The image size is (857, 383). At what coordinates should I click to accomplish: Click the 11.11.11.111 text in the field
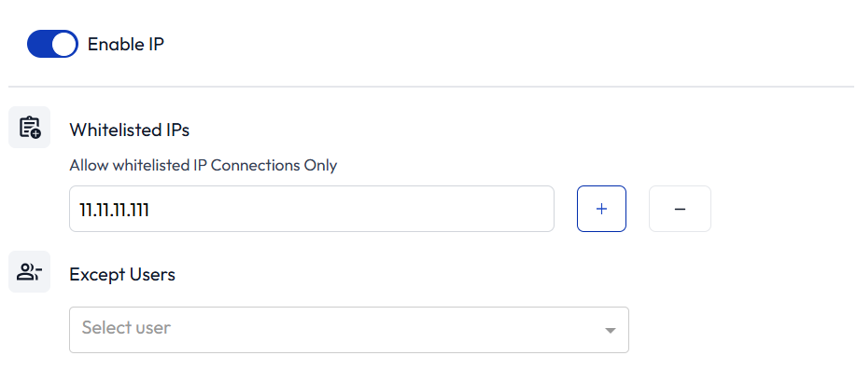pyautogui.click(x=114, y=210)
